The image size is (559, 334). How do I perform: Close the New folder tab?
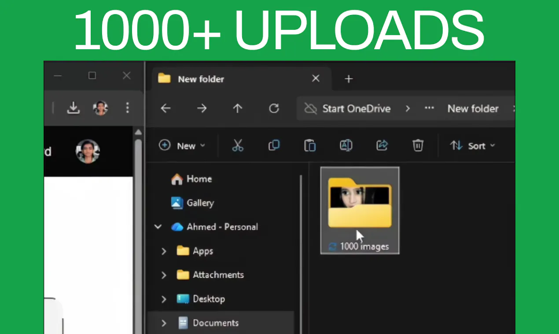click(316, 79)
